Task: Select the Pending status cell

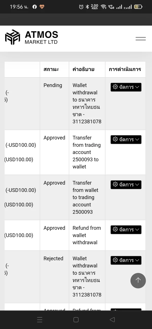Action: 53,85
